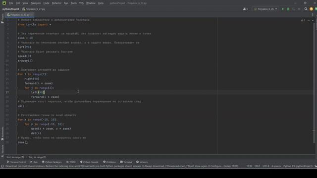The image size is (317, 178).
Task: Open the Bookmarks sidebar tab
Action: [x=2, y=133]
